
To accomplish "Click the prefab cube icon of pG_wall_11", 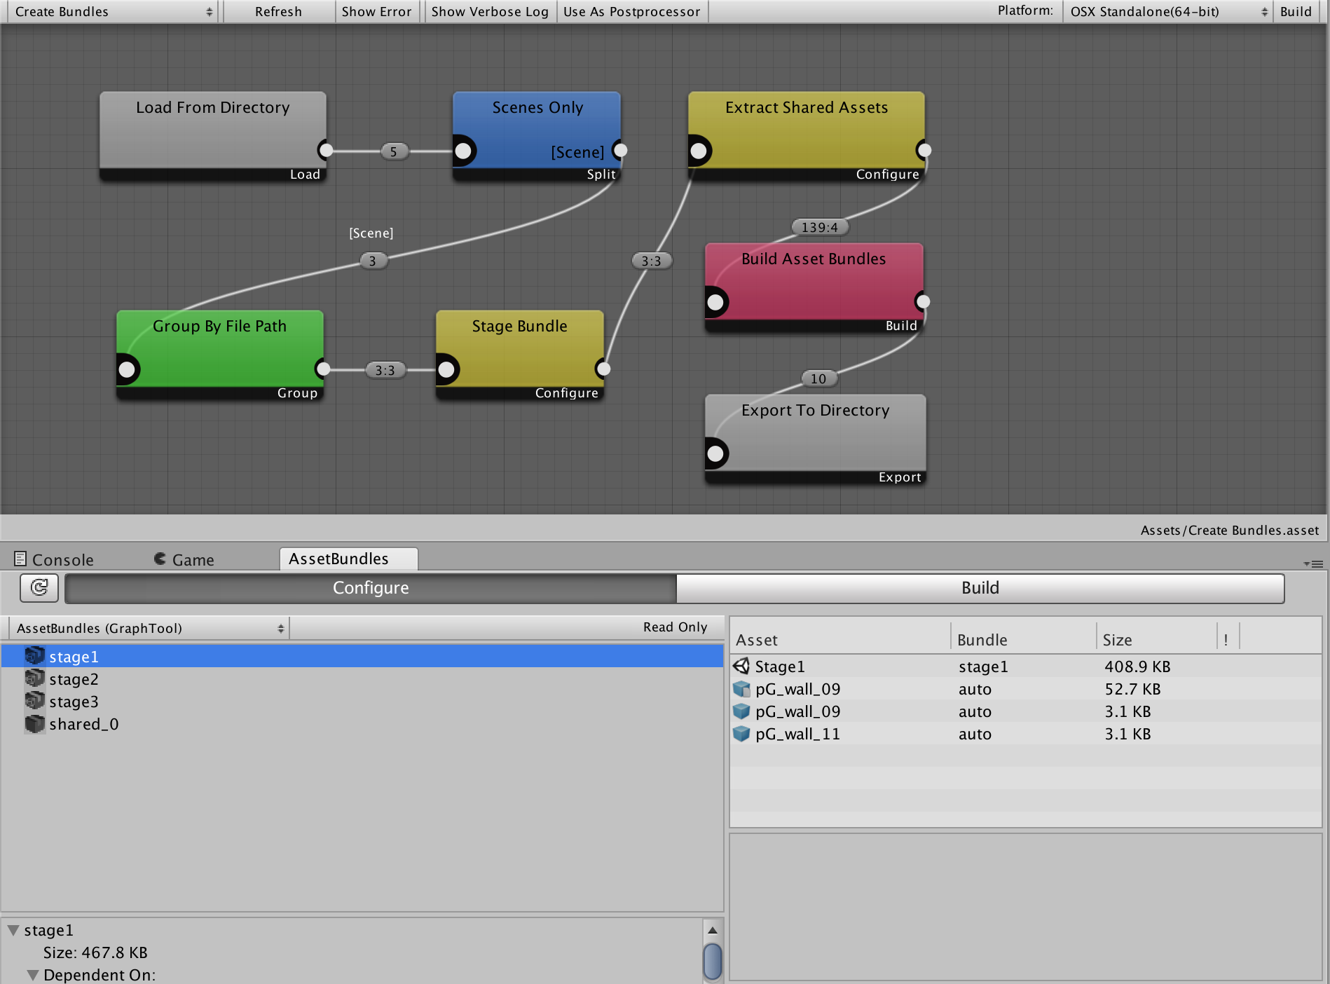I will (x=741, y=733).
